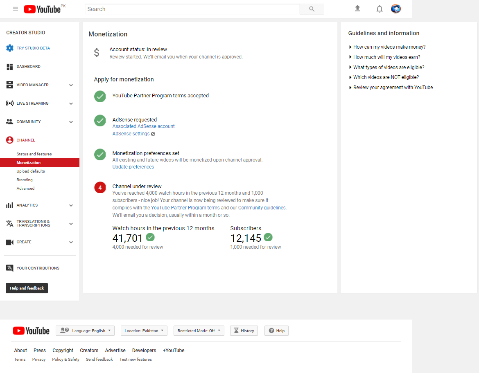This screenshot has width=479, height=373.
Task: Click the Analytics bar chart icon
Action: coord(9,205)
